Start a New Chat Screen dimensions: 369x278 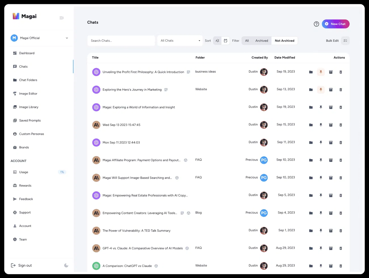tap(336, 24)
